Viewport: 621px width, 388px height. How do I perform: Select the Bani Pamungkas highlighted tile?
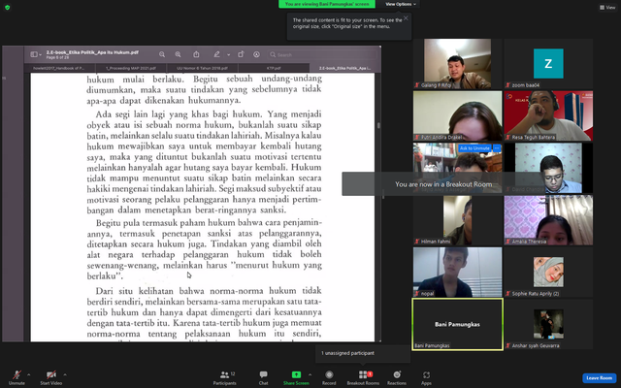(457, 324)
